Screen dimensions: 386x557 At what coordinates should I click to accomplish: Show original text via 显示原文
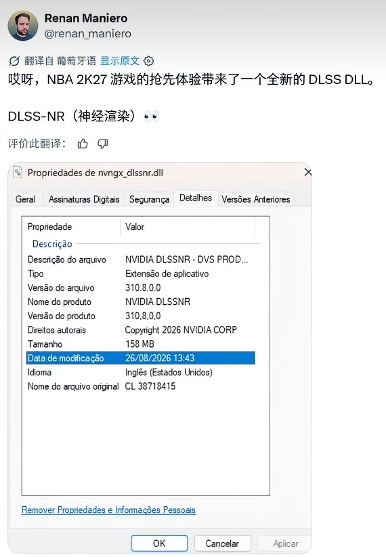point(120,61)
